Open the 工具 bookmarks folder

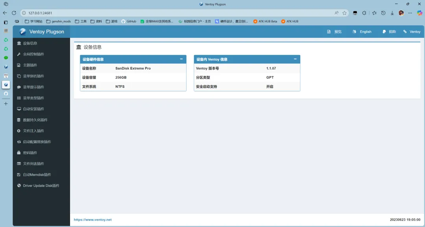point(81,21)
